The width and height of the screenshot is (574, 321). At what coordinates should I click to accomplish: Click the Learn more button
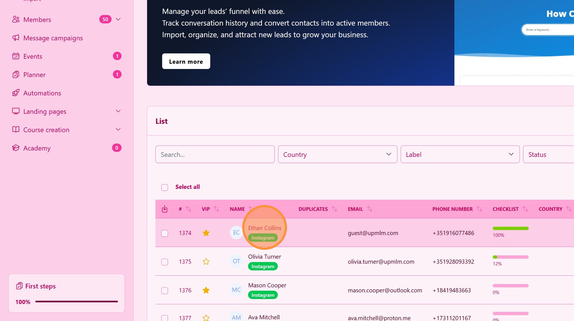pos(186,61)
